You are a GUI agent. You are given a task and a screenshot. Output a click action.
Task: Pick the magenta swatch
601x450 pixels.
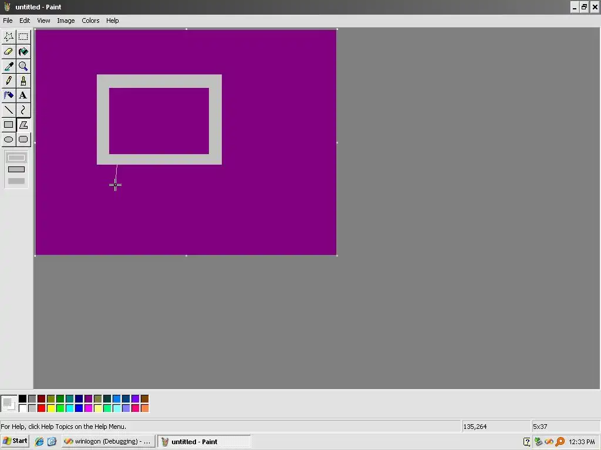(x=89, y=408)
